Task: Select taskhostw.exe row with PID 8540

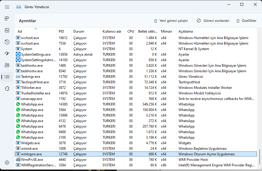Action: click(136, 71)
